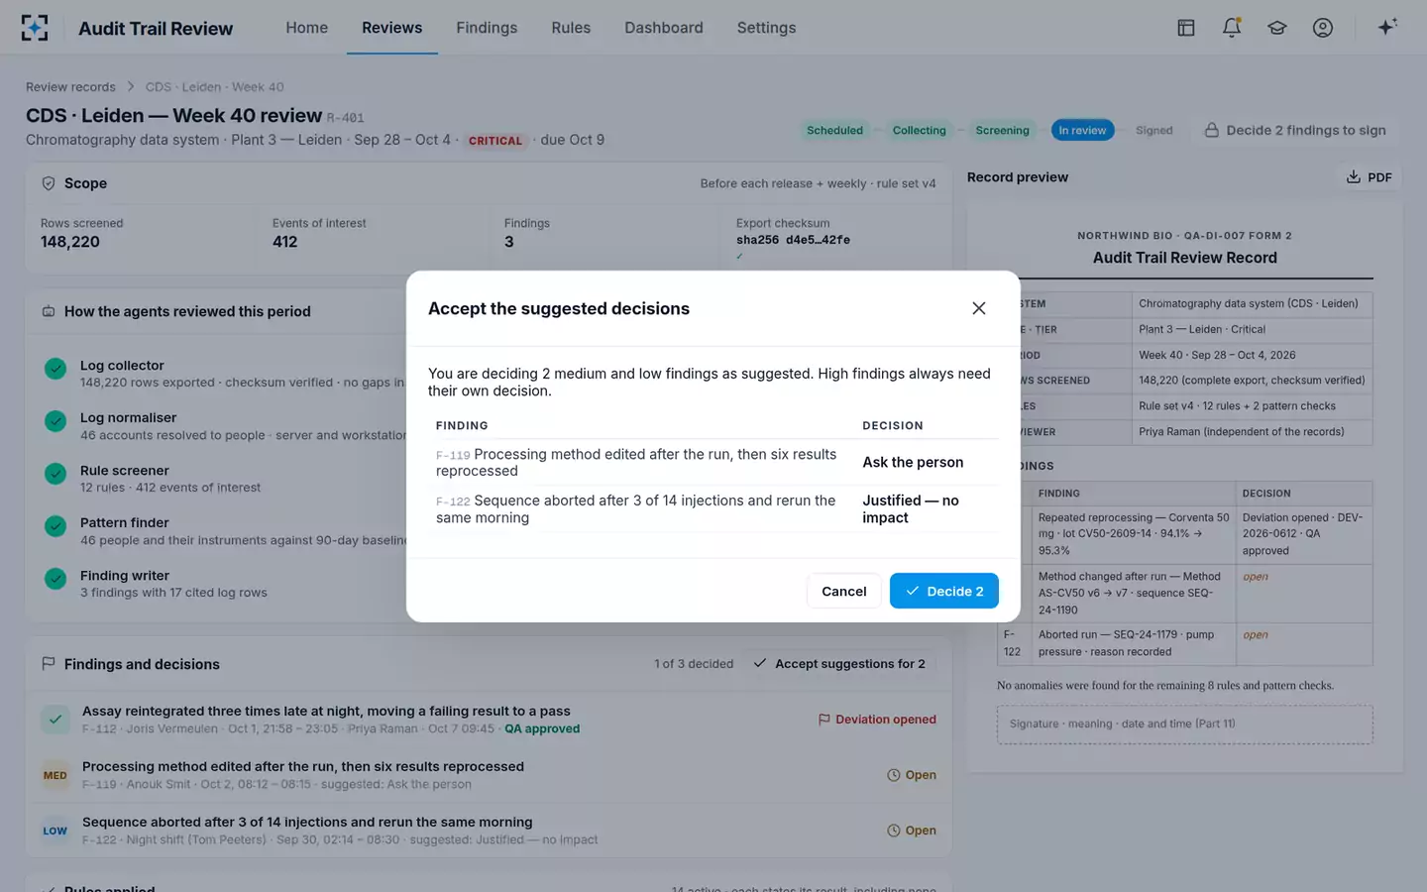Open finding row Sequence aborted after 3 of 14

489,831
